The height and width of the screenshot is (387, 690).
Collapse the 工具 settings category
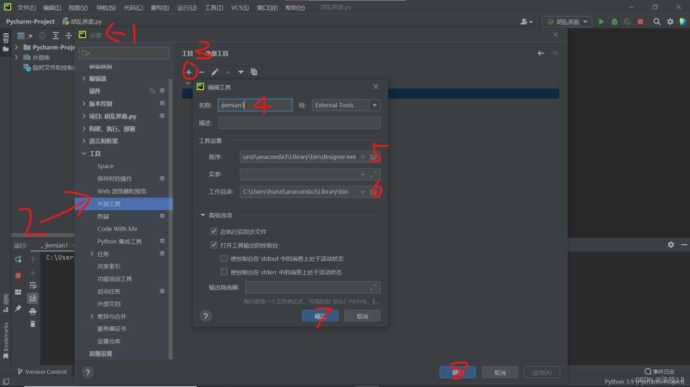(84, 154)
